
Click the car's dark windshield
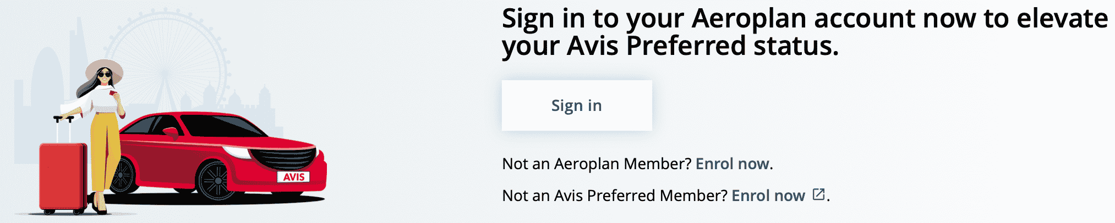pos(220,126)
